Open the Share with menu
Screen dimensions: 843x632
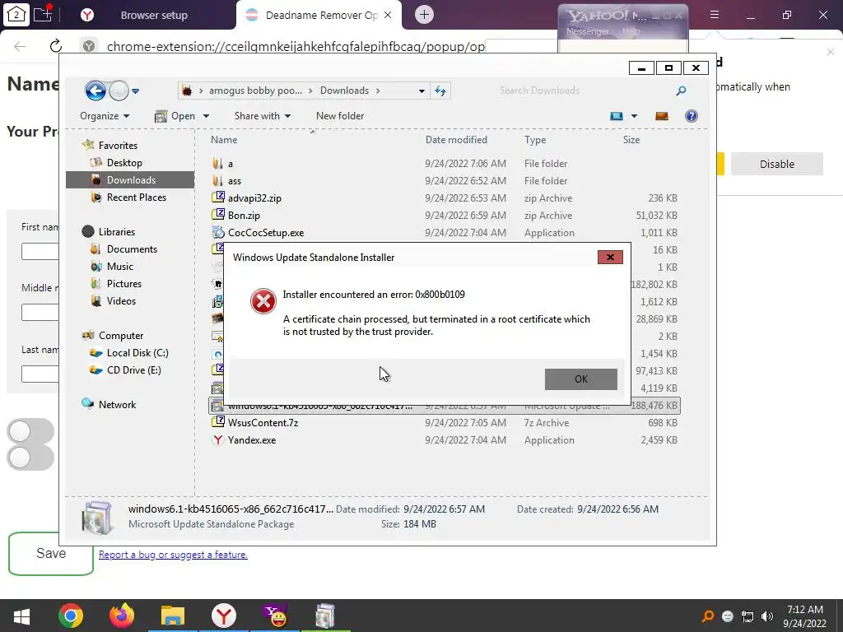(x=263, y=116)
